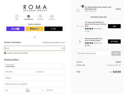This screenshot has width=124, height=94.
Task: Focus the Email input field
Action: (x=34, y=48)
